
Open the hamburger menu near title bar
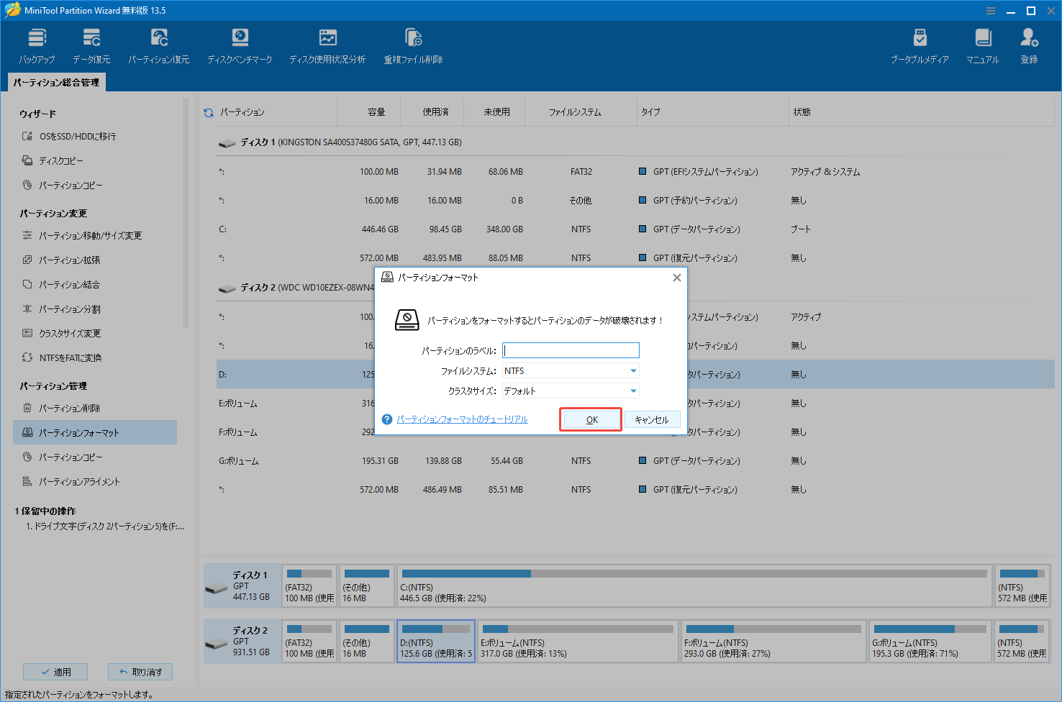pos(991,10)
